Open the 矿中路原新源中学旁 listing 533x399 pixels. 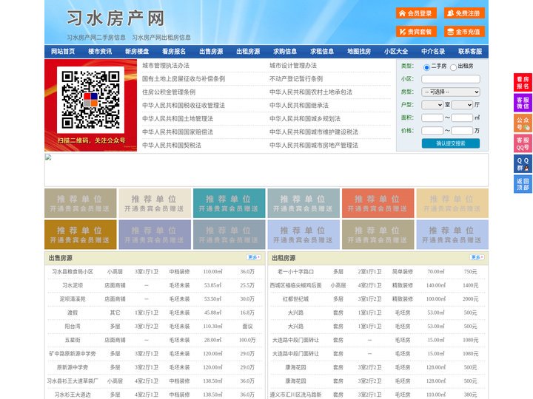73,353
